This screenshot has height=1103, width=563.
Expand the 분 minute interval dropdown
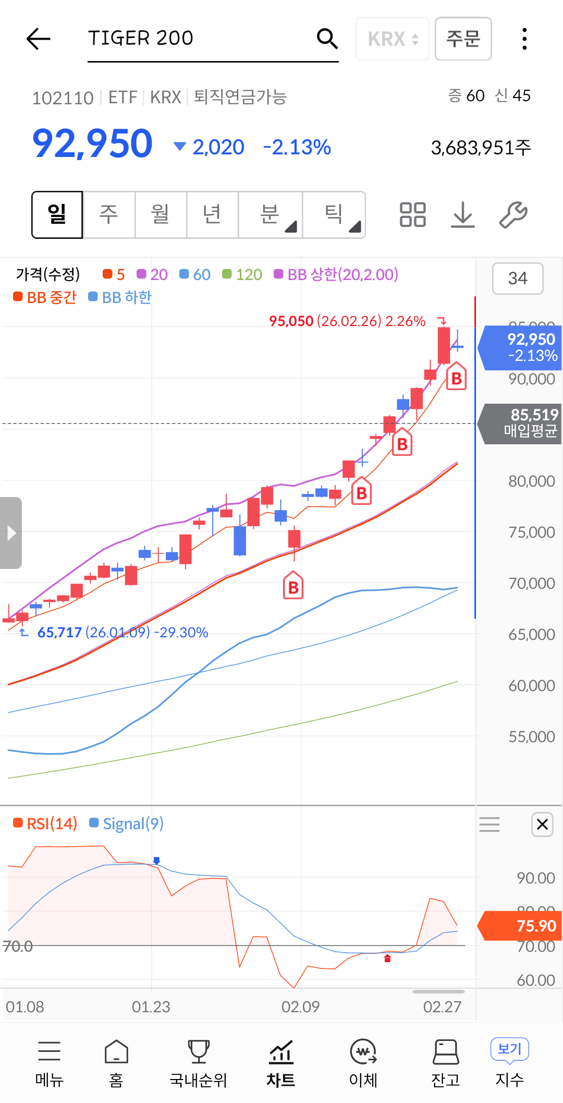271,215
